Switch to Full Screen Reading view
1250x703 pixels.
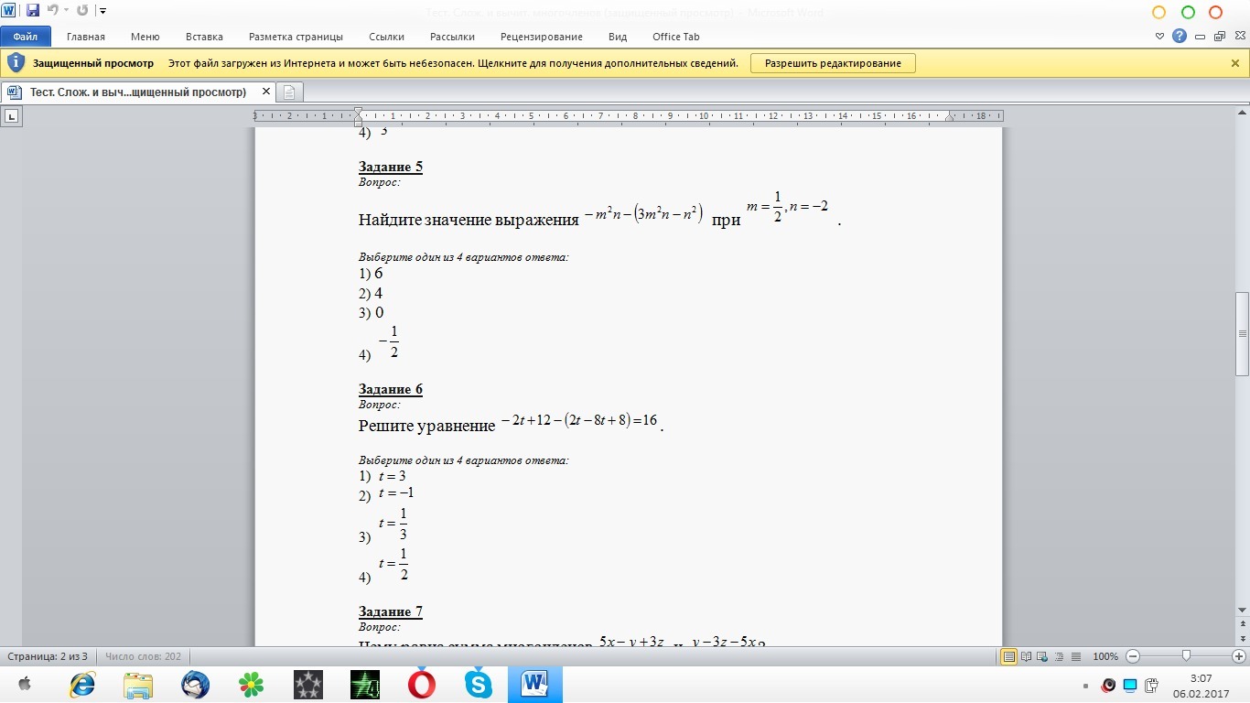coord(1026,656)
